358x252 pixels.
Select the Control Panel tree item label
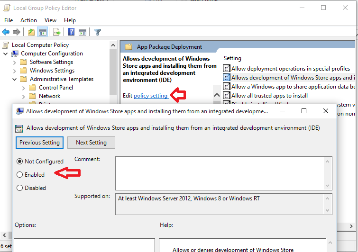pos(56,88)
